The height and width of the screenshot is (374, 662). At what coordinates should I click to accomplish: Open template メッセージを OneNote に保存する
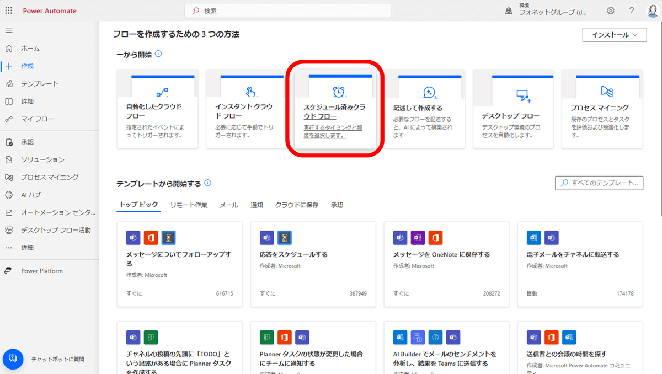(447, 264)
